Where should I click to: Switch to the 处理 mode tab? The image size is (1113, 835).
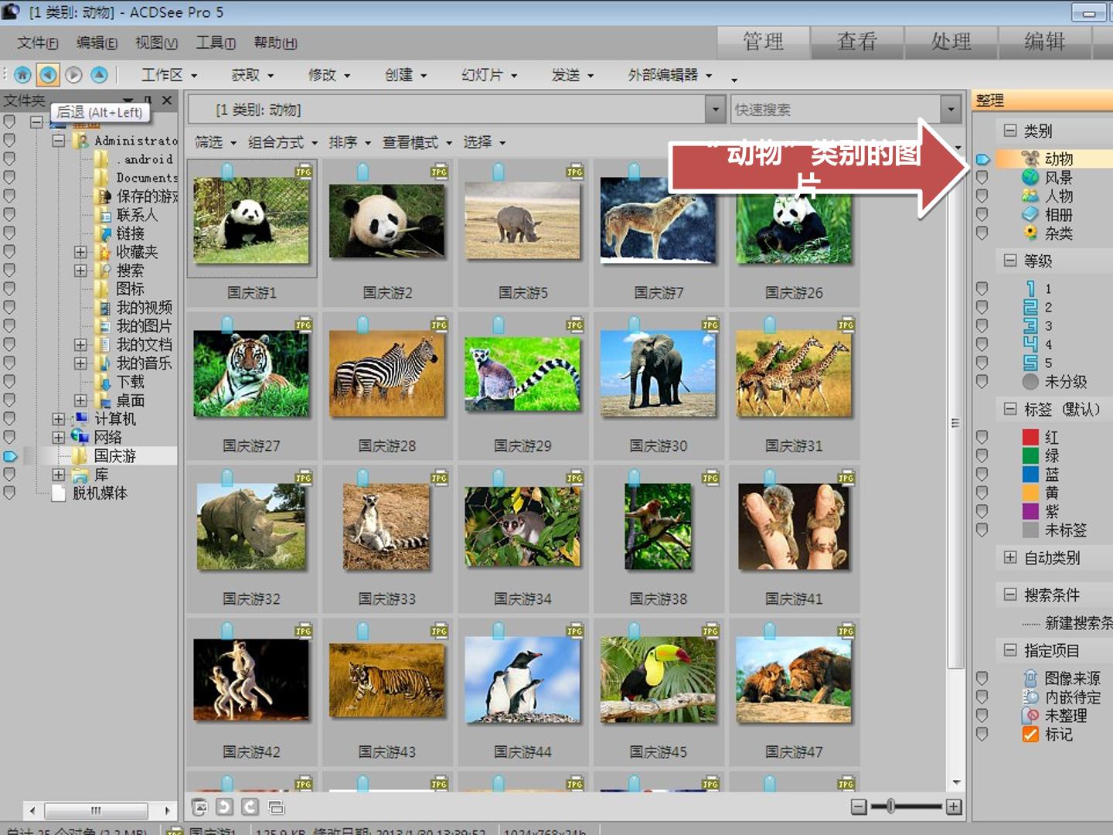point(951,42)
